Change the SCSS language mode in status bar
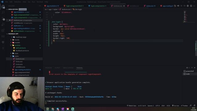 (x=168, y=106)
